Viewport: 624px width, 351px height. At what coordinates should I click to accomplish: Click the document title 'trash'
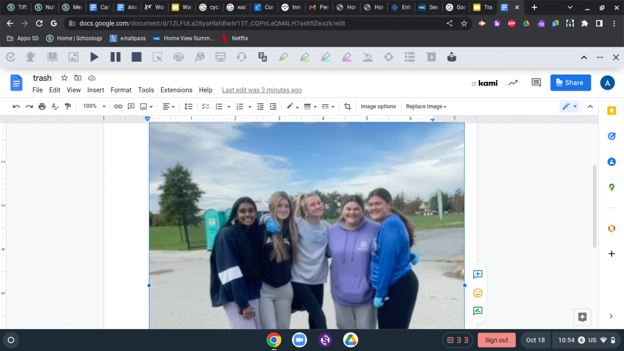tap(42, 78)
